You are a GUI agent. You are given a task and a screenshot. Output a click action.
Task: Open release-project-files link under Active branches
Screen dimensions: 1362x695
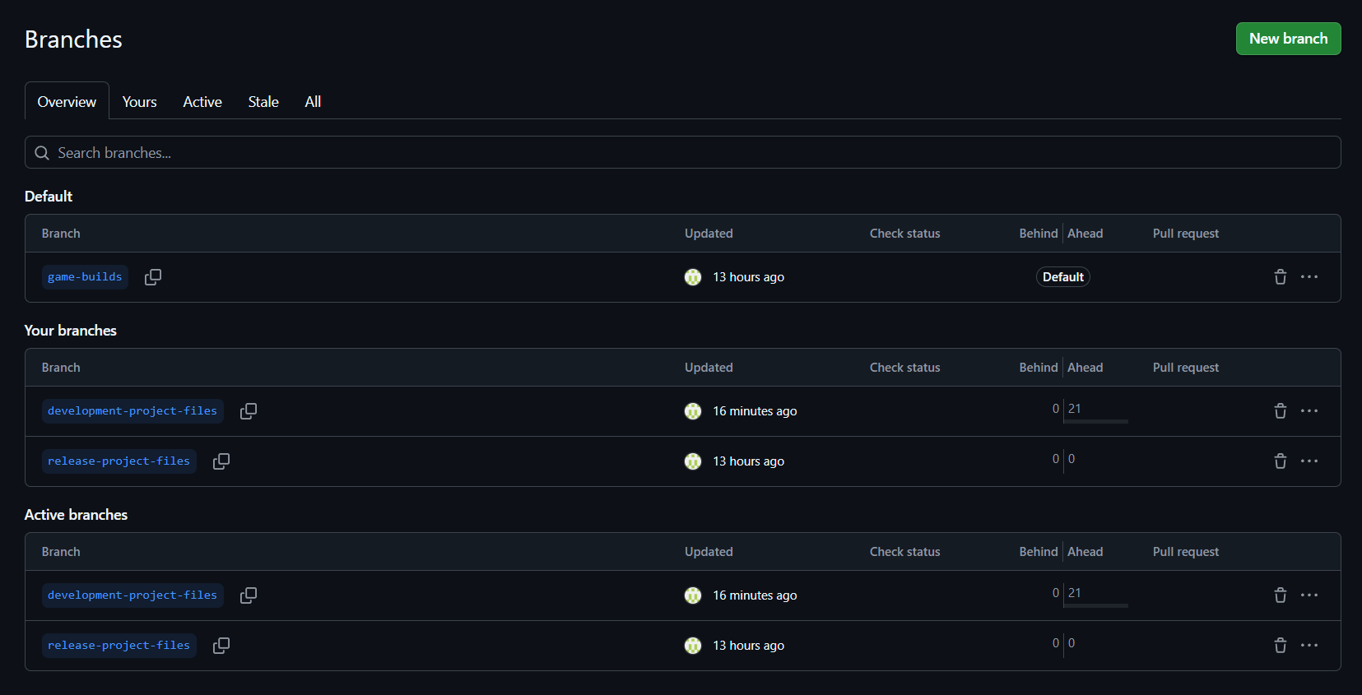119,646
